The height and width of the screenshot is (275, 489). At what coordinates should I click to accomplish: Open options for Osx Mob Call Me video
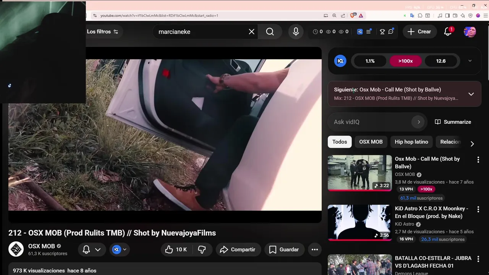pos(478,160)
